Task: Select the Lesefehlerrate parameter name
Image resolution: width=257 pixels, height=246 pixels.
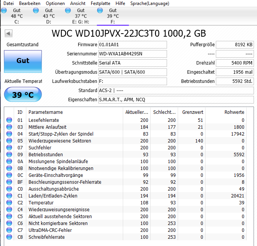Action: 43,120
